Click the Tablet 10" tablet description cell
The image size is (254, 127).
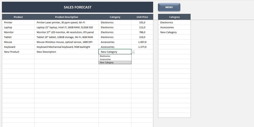click(67, 37)
